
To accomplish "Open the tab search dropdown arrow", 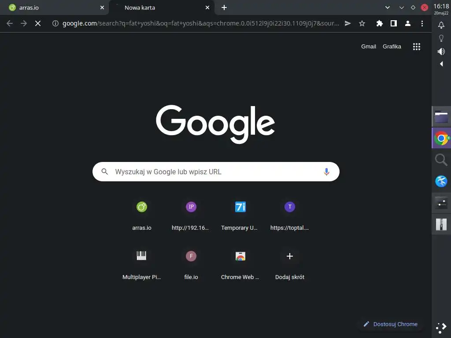I will click(x=388, y=8).
